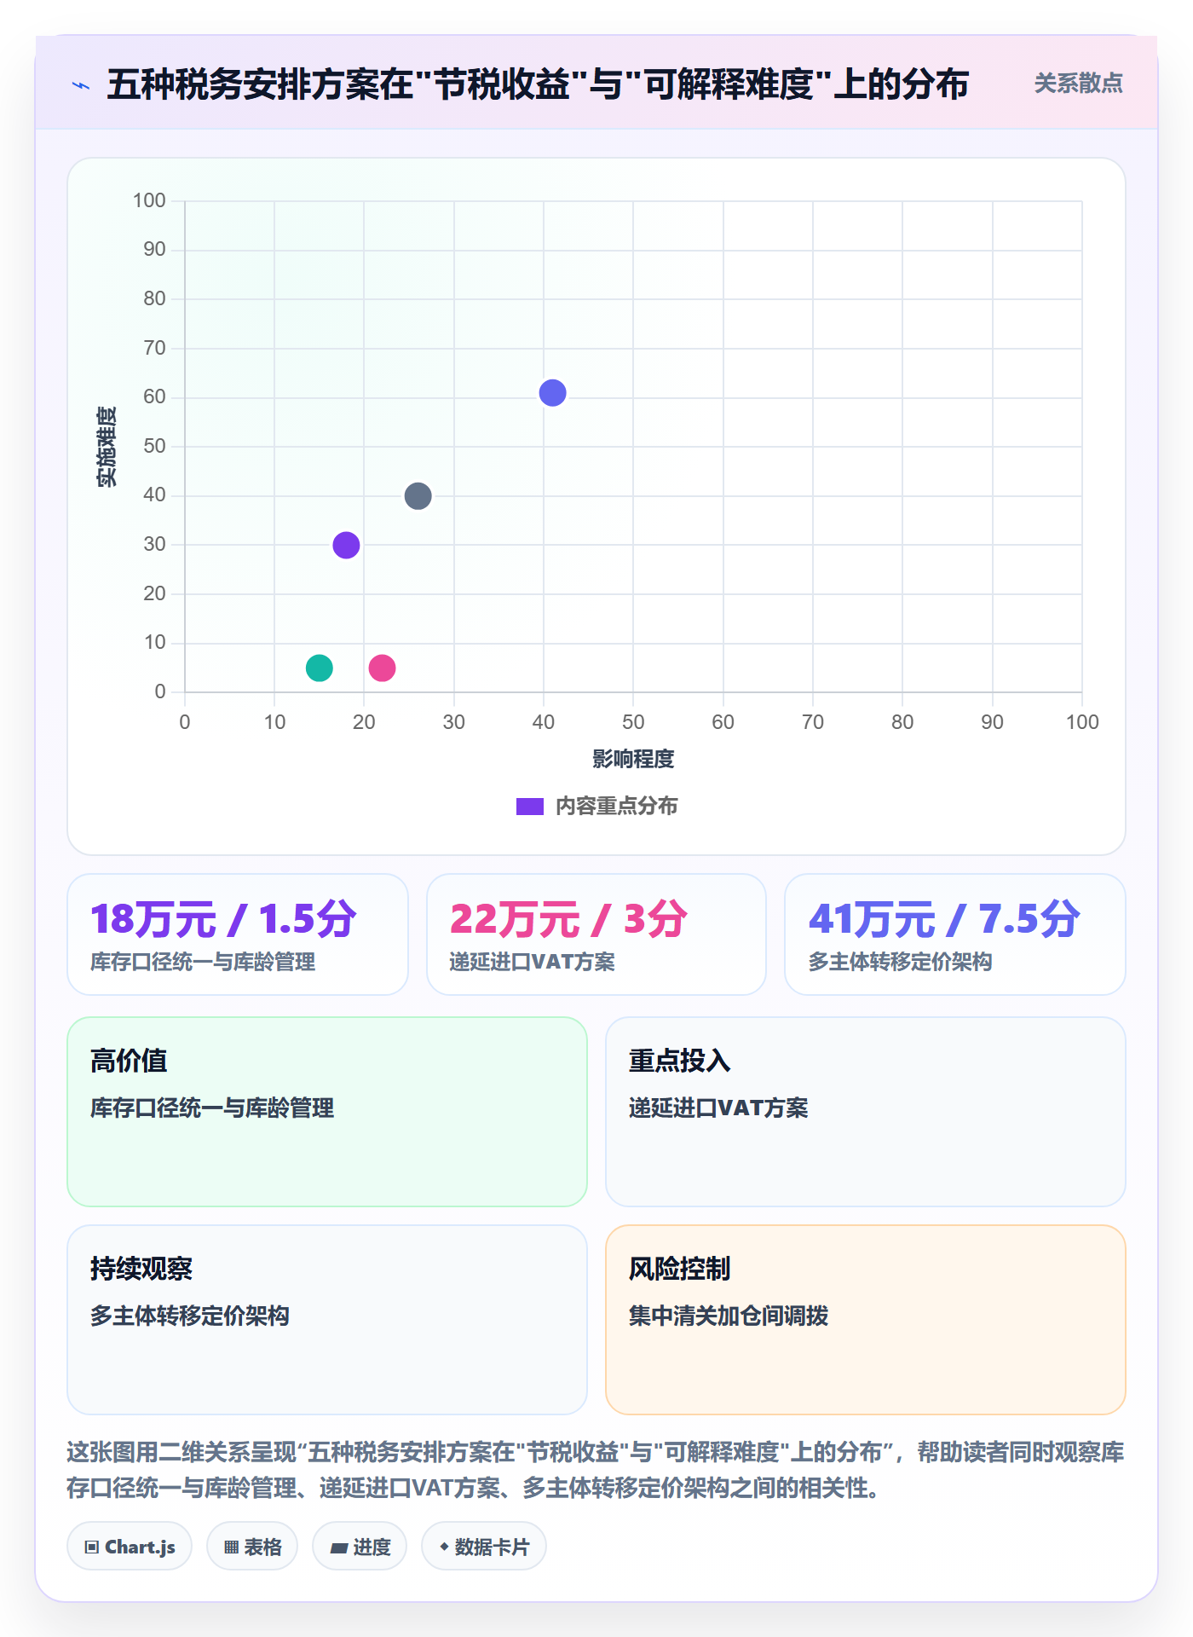
Task: Click the 影响程度 x-axis title
Action: coord(633,759)
